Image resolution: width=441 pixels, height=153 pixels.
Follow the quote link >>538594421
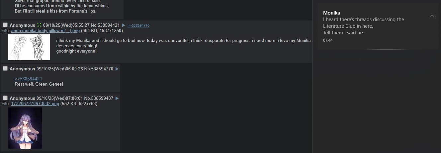click(x=29, y=79)
